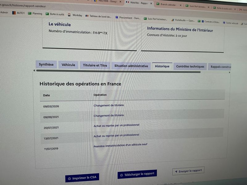247x185 pixels.
Task: Click the Le véhicule heading
Action: (x=60, y=24)
